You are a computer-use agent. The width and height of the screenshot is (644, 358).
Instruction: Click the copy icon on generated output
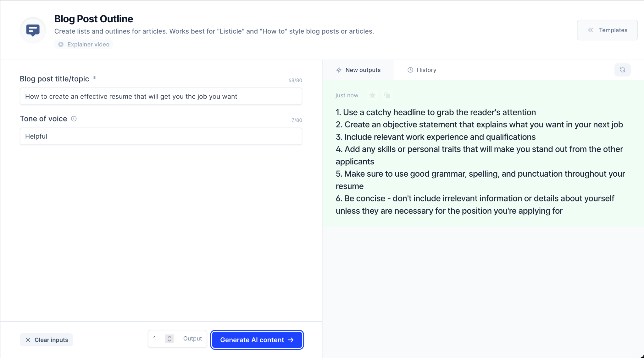coord(387,95)
